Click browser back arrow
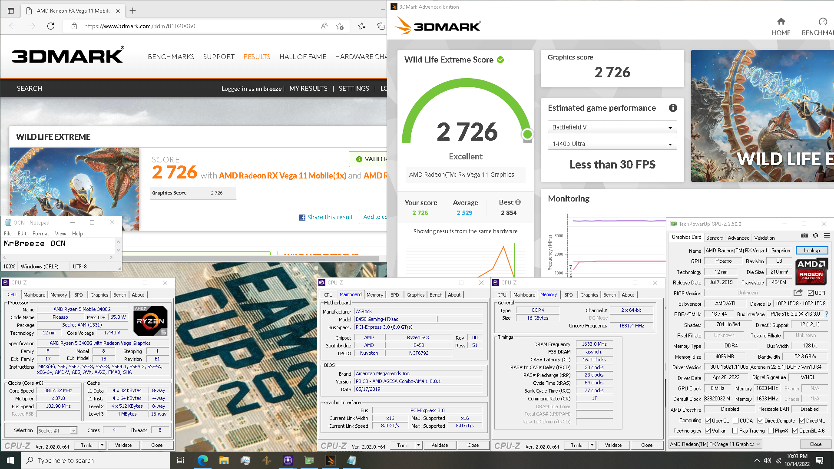Viewport: 834px width, 469px height. pyautogui.click(x=13, y=26)
